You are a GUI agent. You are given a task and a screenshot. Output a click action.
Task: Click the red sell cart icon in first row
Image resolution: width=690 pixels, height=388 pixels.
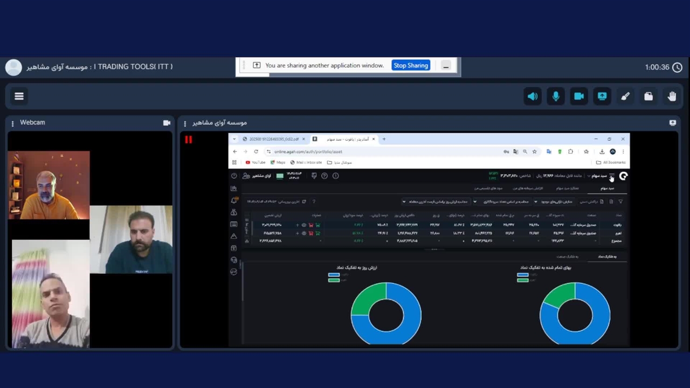311,225
